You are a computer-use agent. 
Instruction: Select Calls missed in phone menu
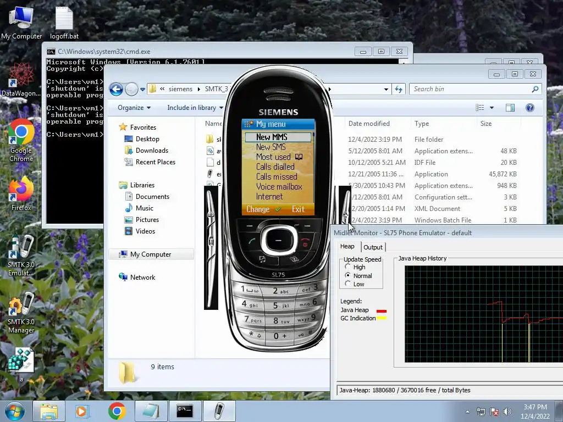[x=277, y=177]
